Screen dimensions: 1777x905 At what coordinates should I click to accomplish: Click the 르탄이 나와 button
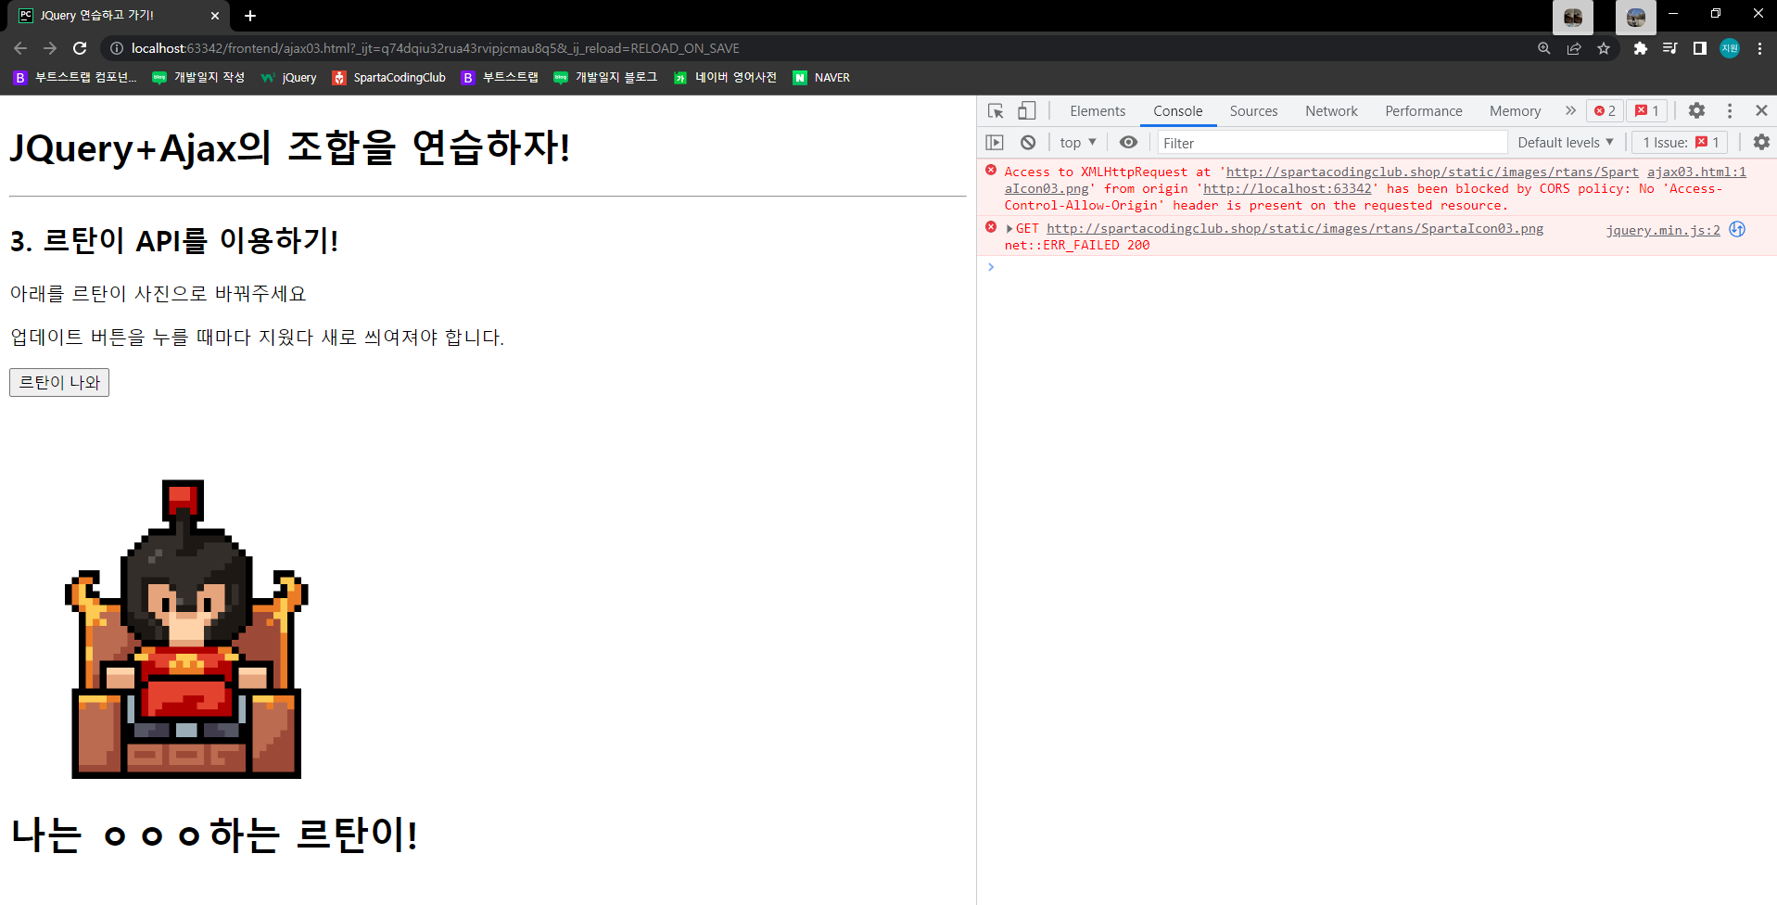(x=59, y=382)
